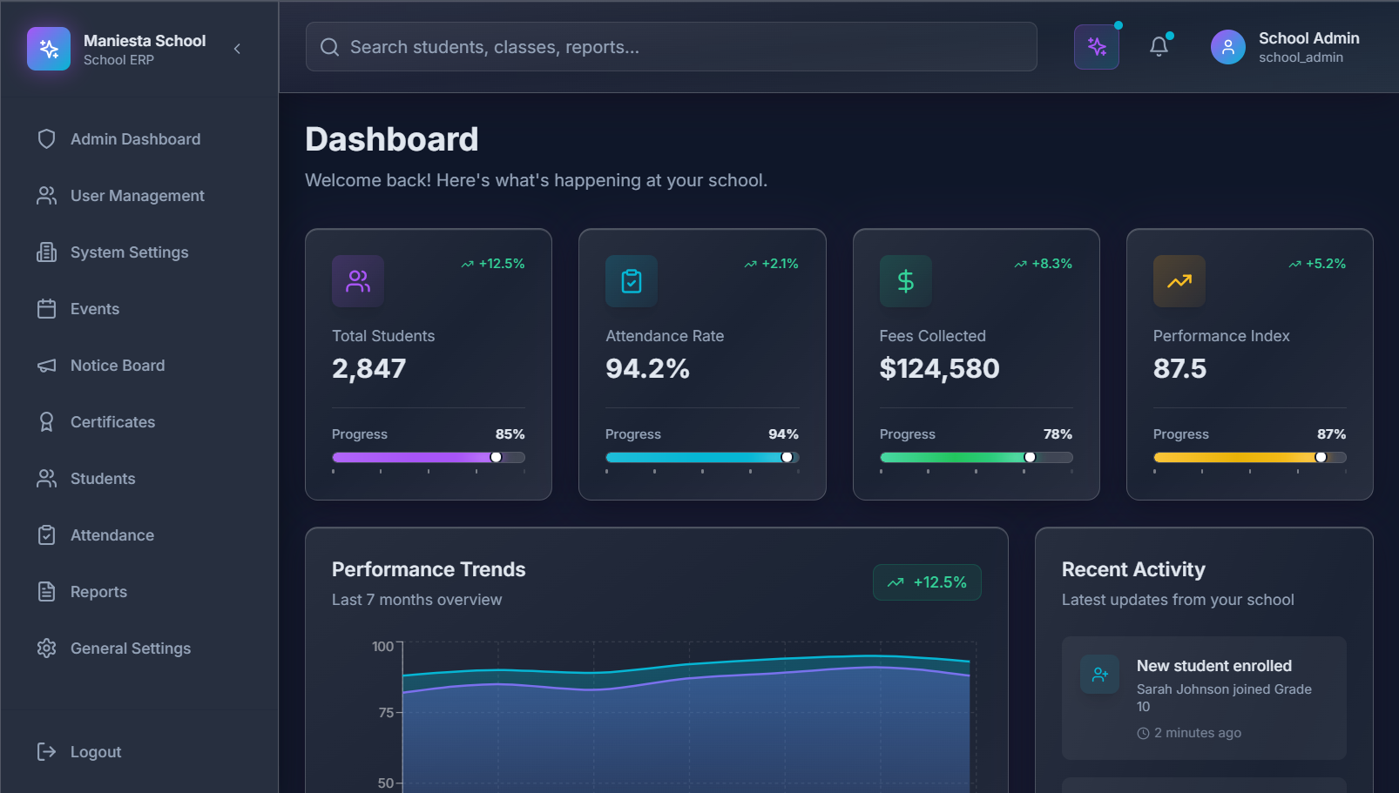Open the New student enrolled activity
Viewport: 1399px width, 793px height.
1204,698
